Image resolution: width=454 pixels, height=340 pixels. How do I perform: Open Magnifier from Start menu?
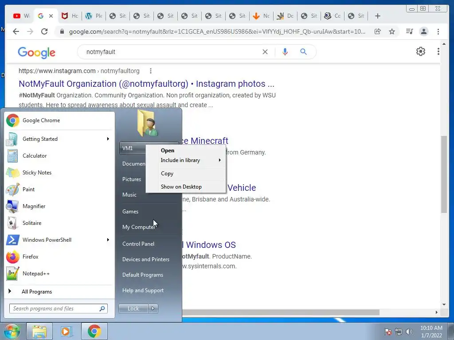[x=59, y=206]
